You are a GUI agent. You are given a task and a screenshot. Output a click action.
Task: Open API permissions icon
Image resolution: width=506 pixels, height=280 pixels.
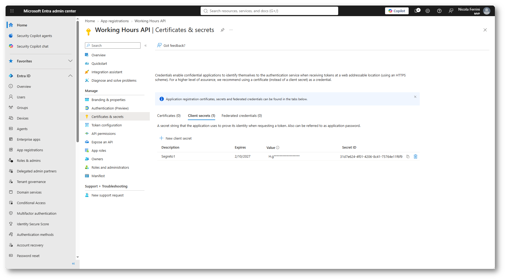87,134
